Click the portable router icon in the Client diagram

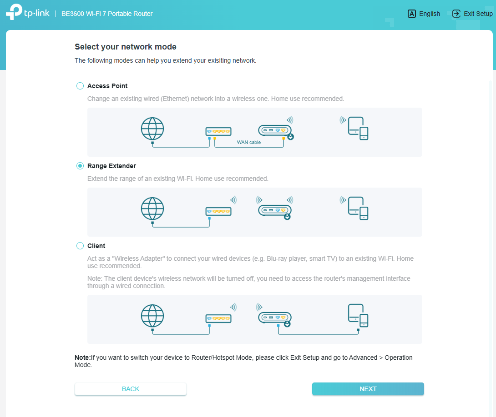point(274,318)
